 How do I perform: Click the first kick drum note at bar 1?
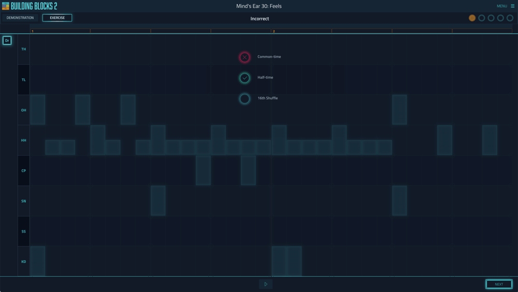pos(38,261)
